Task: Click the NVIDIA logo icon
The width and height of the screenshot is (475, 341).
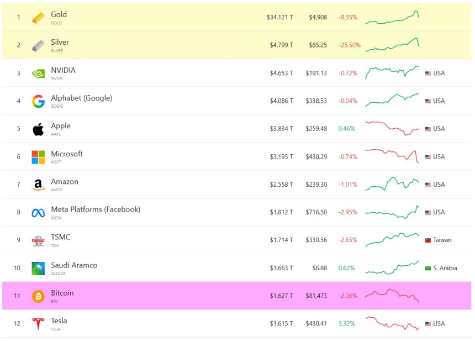Action: tap(38, 74)
